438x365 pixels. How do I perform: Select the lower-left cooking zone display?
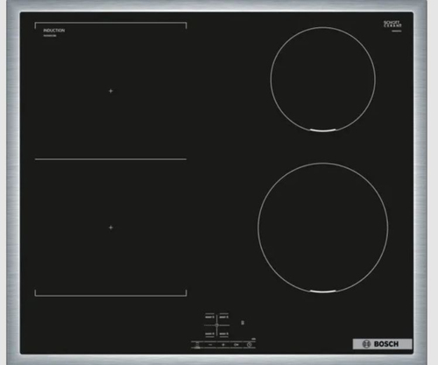pos(209,333)
